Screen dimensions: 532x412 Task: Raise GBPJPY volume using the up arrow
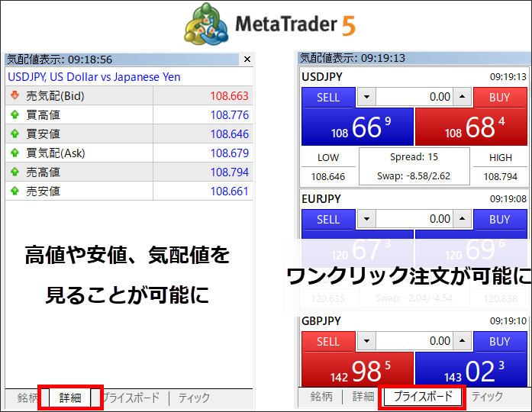click(x=463, y=341)
